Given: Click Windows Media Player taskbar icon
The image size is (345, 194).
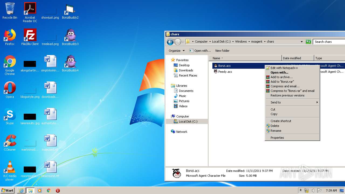Looking at the screenshot, I should (40, 190).
